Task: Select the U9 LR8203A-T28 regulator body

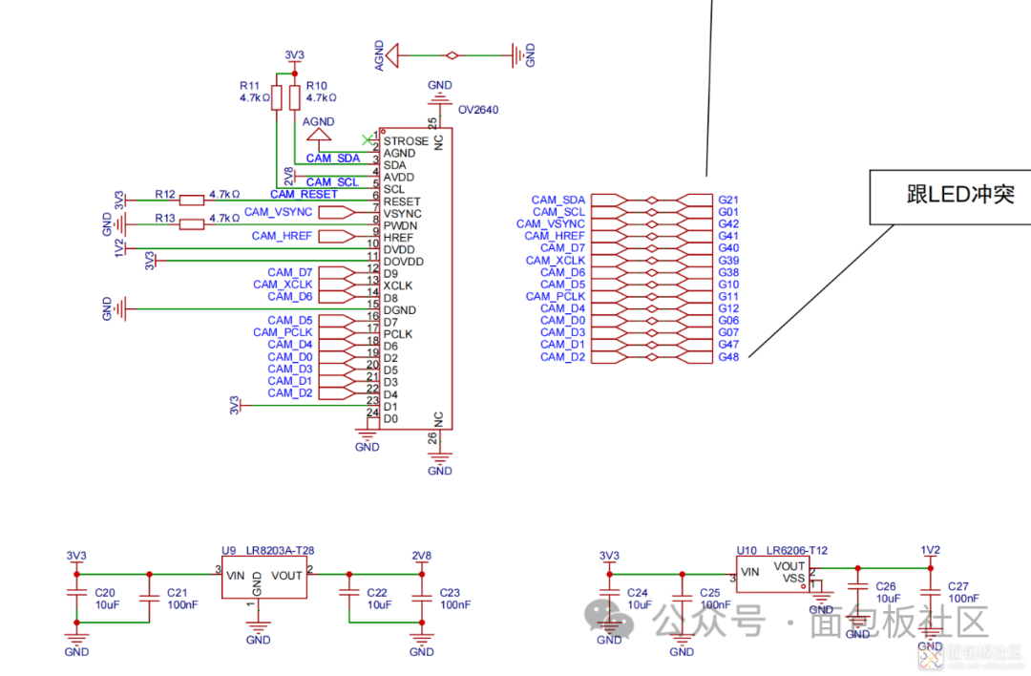Action: point(264,578)
